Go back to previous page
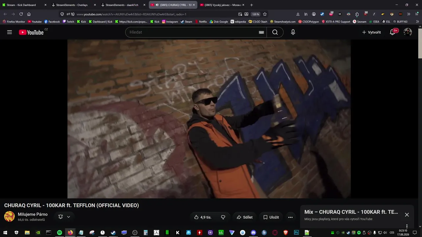 coord(5,14)
